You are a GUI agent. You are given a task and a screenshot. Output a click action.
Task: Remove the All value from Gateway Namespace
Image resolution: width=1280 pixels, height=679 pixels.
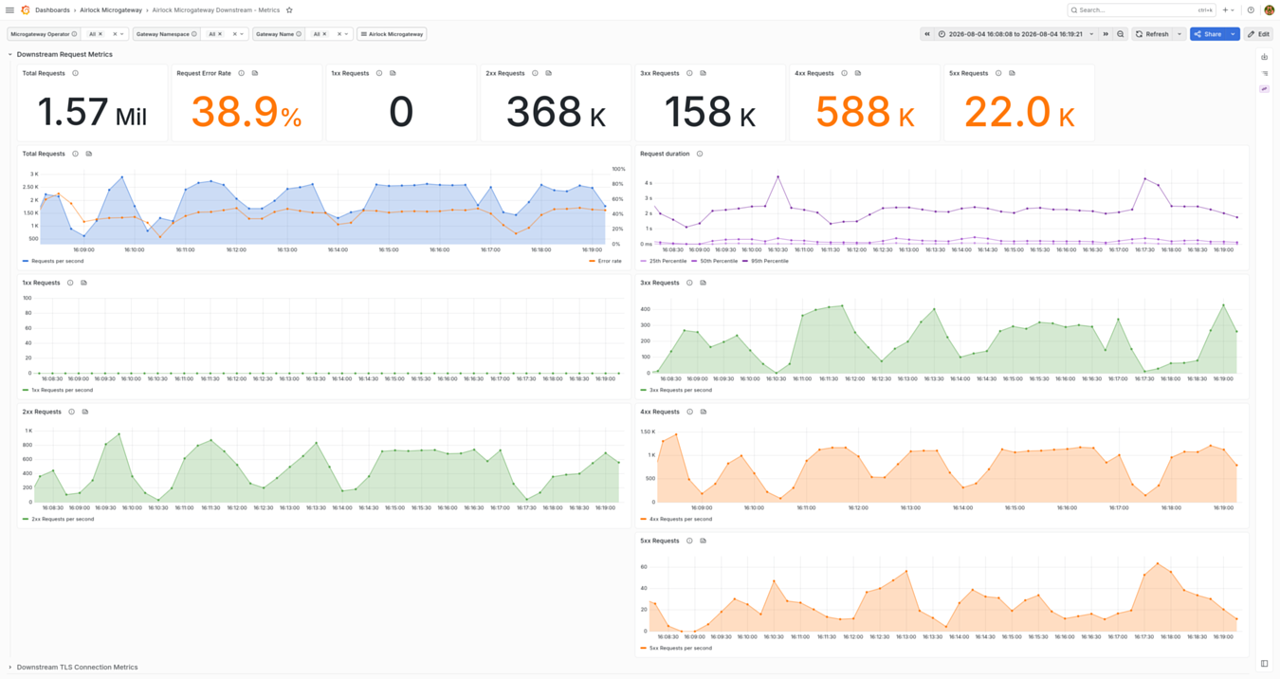220,34
